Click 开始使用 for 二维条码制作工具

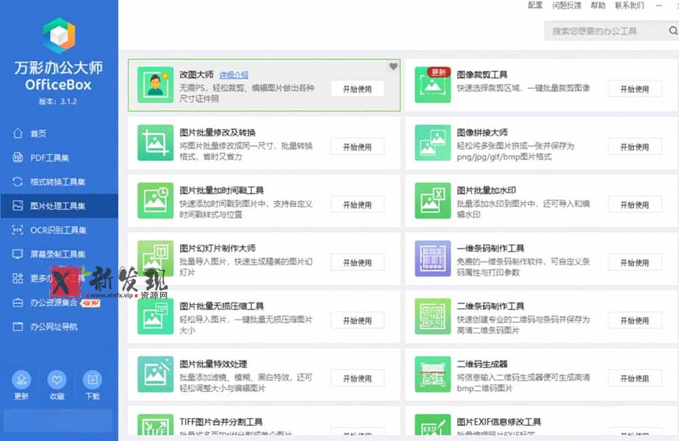pyautogui.click(x=634, y=321)
